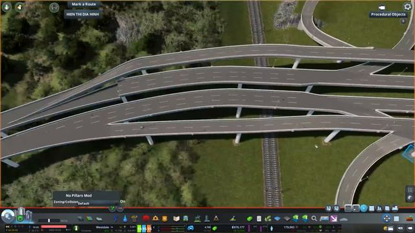Open the Move It tool icon
Image resolution: width=415 pixels, height=233 pixels.
[x=386, y=219]
